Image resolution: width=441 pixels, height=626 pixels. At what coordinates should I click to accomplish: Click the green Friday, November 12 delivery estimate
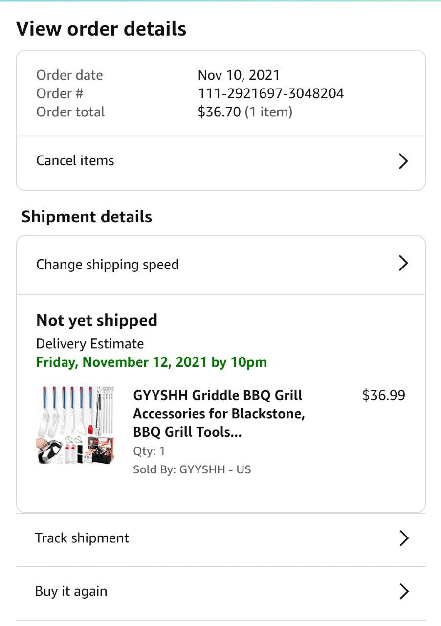[x=152, y=362]
